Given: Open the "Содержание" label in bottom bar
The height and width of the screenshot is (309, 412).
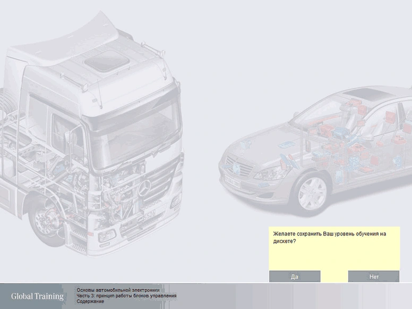Looking at the screenshot, I should [x=90, y=302].
